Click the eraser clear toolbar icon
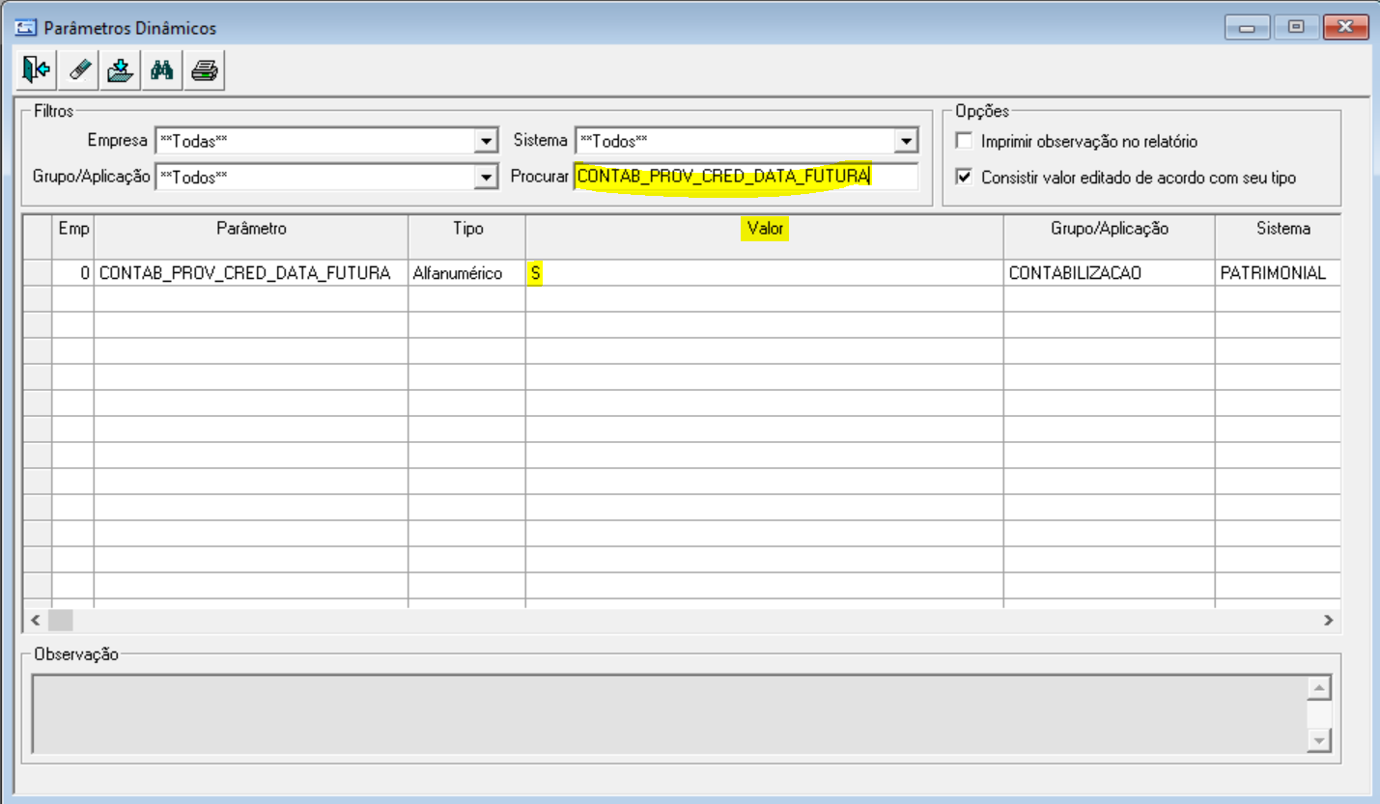The image size is (1380, 804). pyautogui.click(x=79, y=69)
